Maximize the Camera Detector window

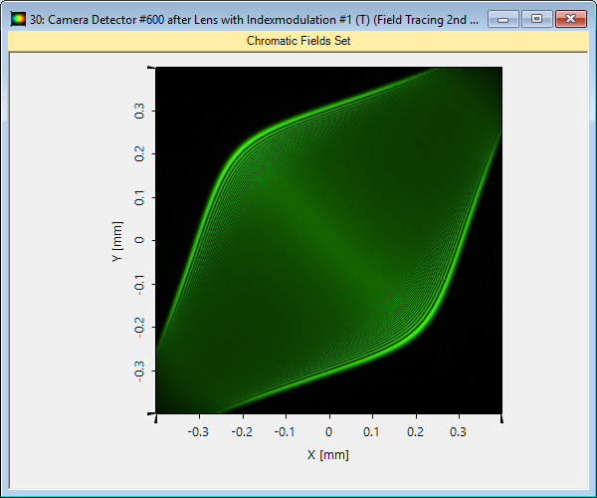coord(537,19)
